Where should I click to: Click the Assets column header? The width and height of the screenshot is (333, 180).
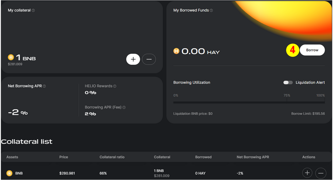point(12,157)
